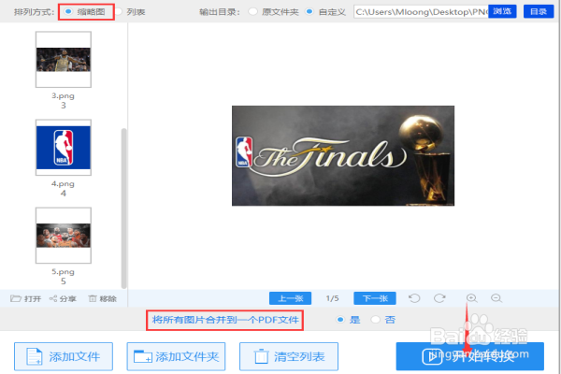This screenshot has width=561, height=374.
Task: Zoom out of the preview image
Action: pyautogui.click(x=496, y=298)
